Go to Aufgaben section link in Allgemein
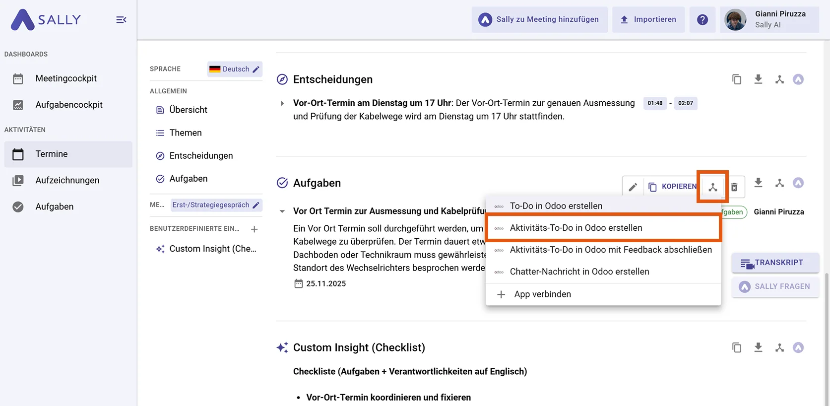830x406 pixels. (x=189, y=179)
